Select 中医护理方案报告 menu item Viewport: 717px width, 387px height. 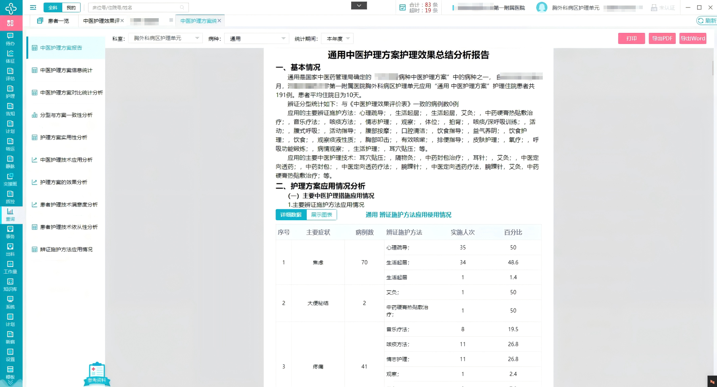[x=66, y=48]
